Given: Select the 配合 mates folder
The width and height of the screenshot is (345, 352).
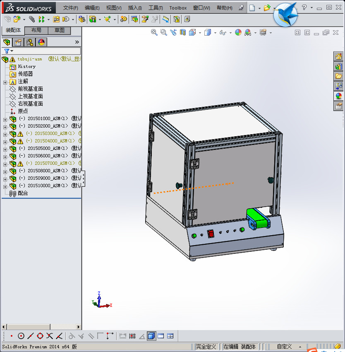Looking at the screenshot, I should tap(23, 193).
